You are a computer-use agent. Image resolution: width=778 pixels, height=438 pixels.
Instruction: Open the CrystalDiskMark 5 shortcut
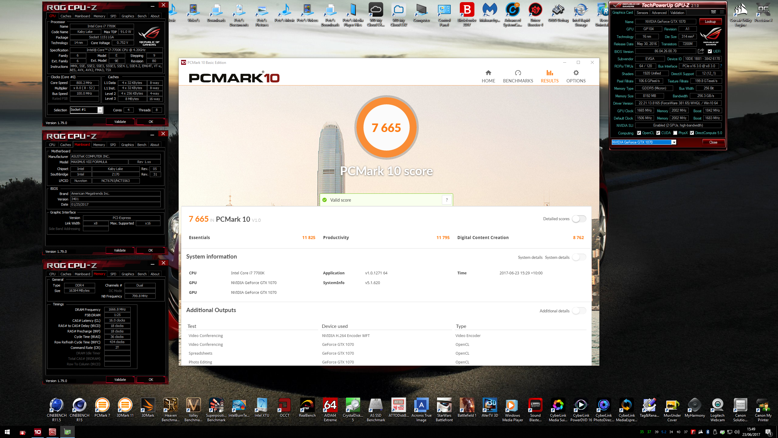[x=353, y=410]
